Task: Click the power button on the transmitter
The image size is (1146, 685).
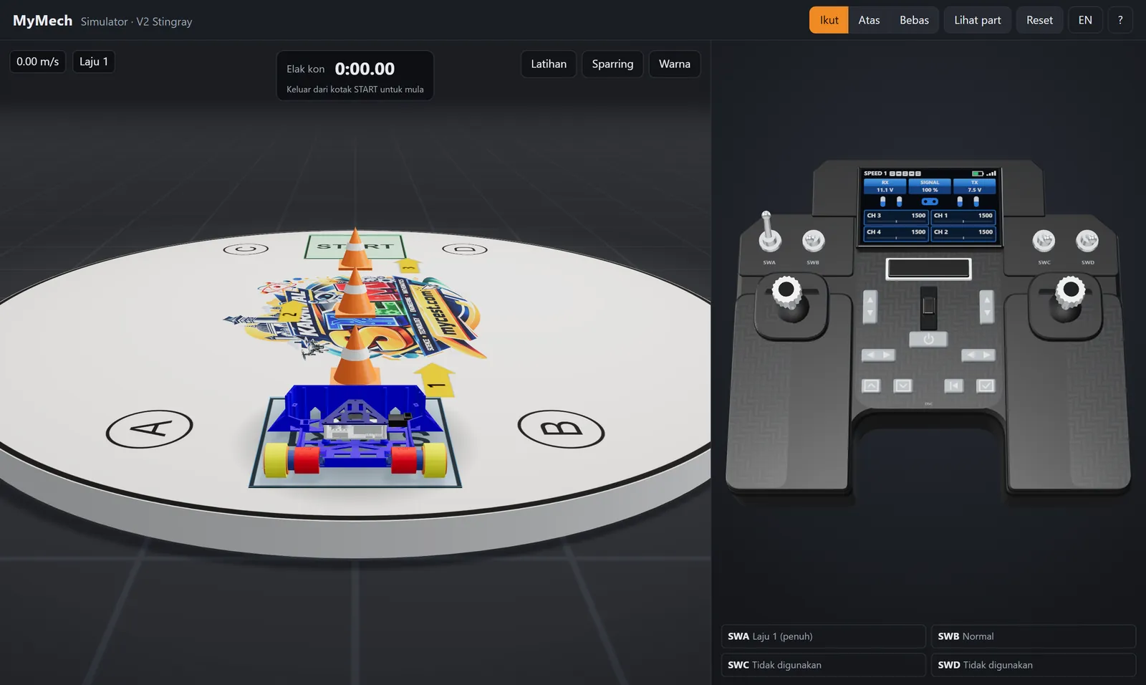Action: pyautogui.click(x=928, y=339)
